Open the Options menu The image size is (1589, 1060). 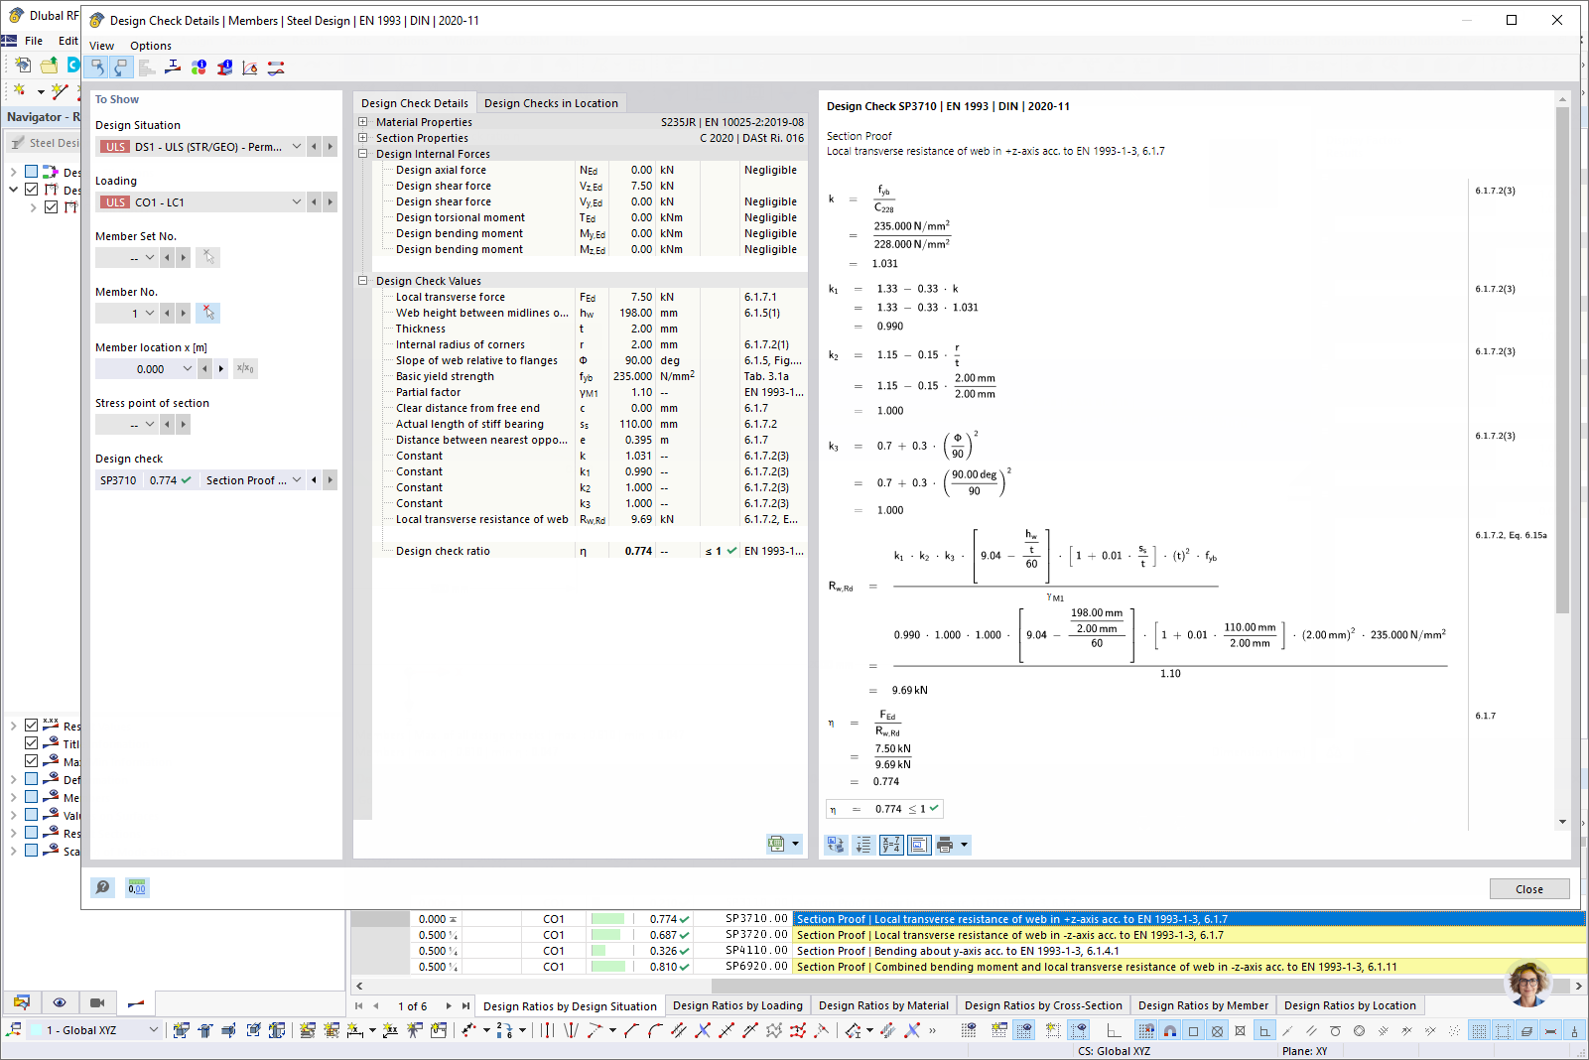click(150, 45)
